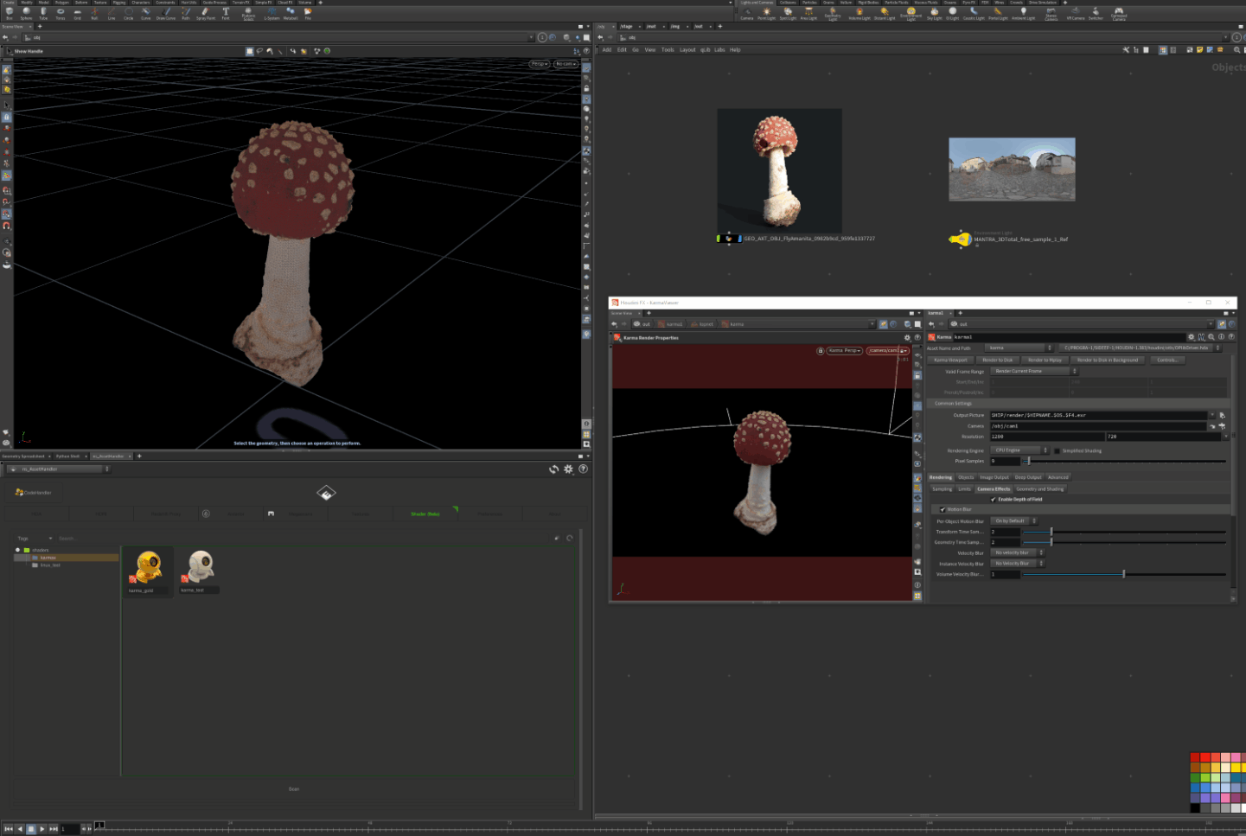Click the Pixel Samples slider handle

(x=1028, y=462)
